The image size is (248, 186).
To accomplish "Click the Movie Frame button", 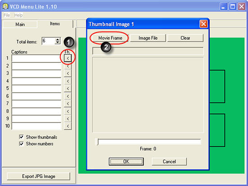I will (110, 38).
